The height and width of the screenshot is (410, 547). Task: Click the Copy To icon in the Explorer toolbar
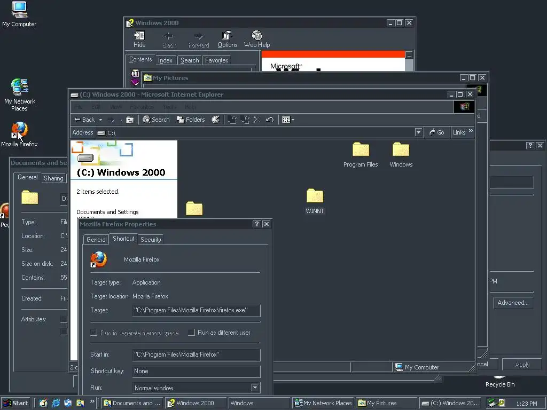pos(245,120)
